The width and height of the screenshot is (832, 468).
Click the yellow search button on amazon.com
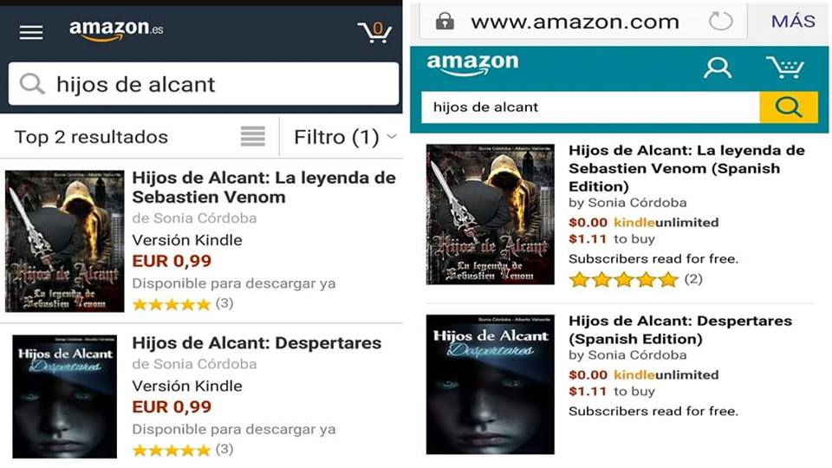789,107
